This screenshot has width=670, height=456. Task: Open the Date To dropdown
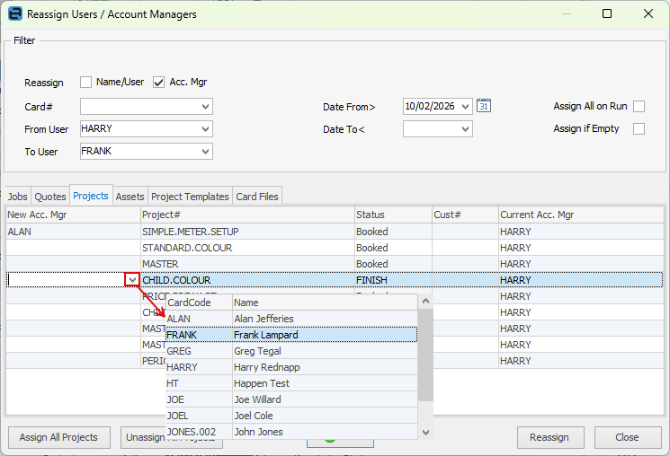pos(465,129)
